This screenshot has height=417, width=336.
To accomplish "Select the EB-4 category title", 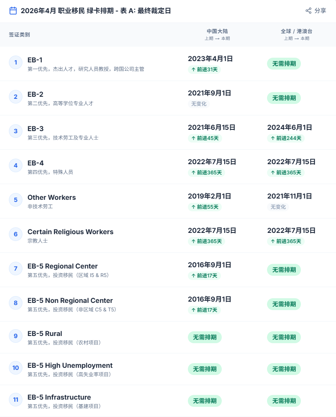I will pos(36,163).
